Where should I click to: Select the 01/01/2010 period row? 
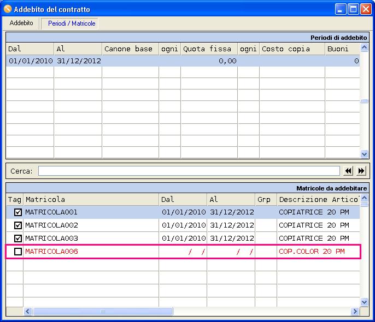(31, 61)
